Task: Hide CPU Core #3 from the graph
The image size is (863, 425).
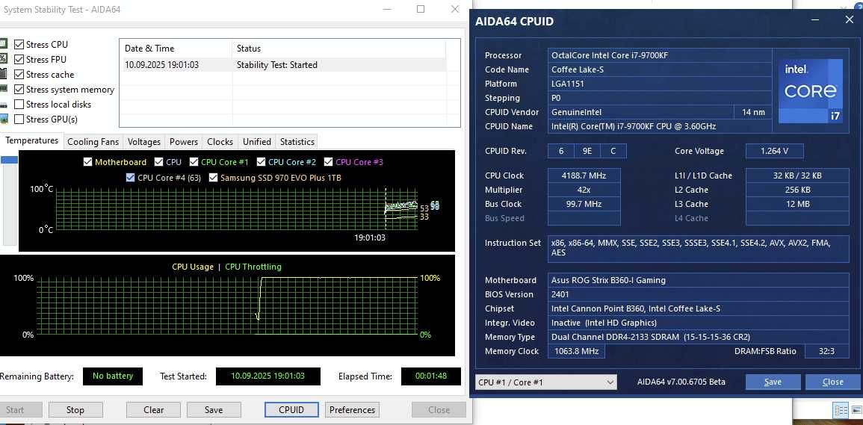Action: [x=329, y=162]
